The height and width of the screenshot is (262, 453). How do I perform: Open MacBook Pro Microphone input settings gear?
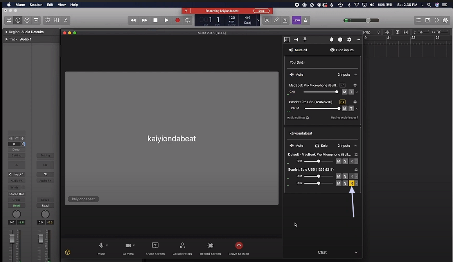pyautogui.click(x=355, y=85)
